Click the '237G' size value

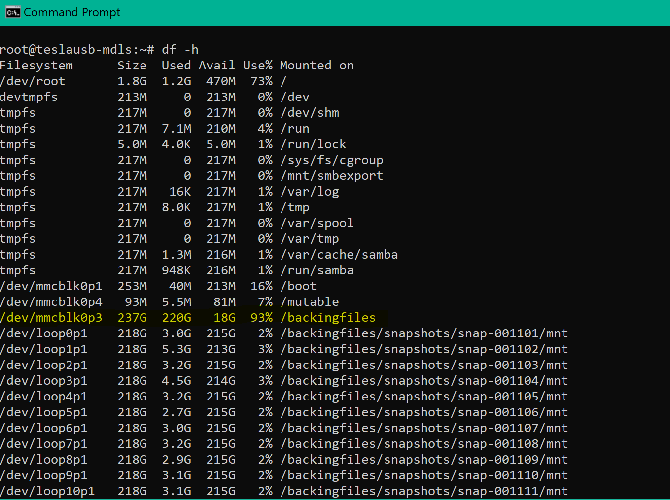pos(132,318)
